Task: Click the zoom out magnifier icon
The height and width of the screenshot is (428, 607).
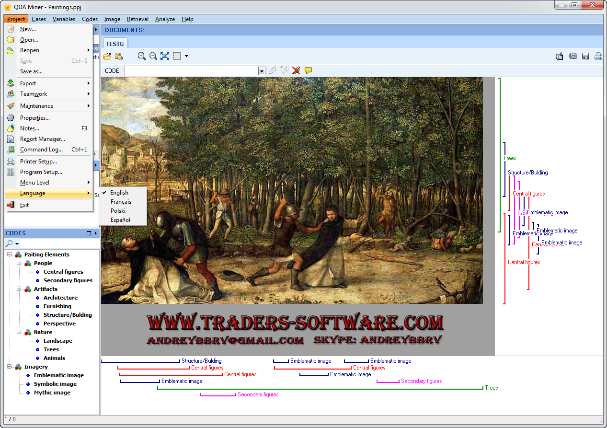Action: [153, 56]
